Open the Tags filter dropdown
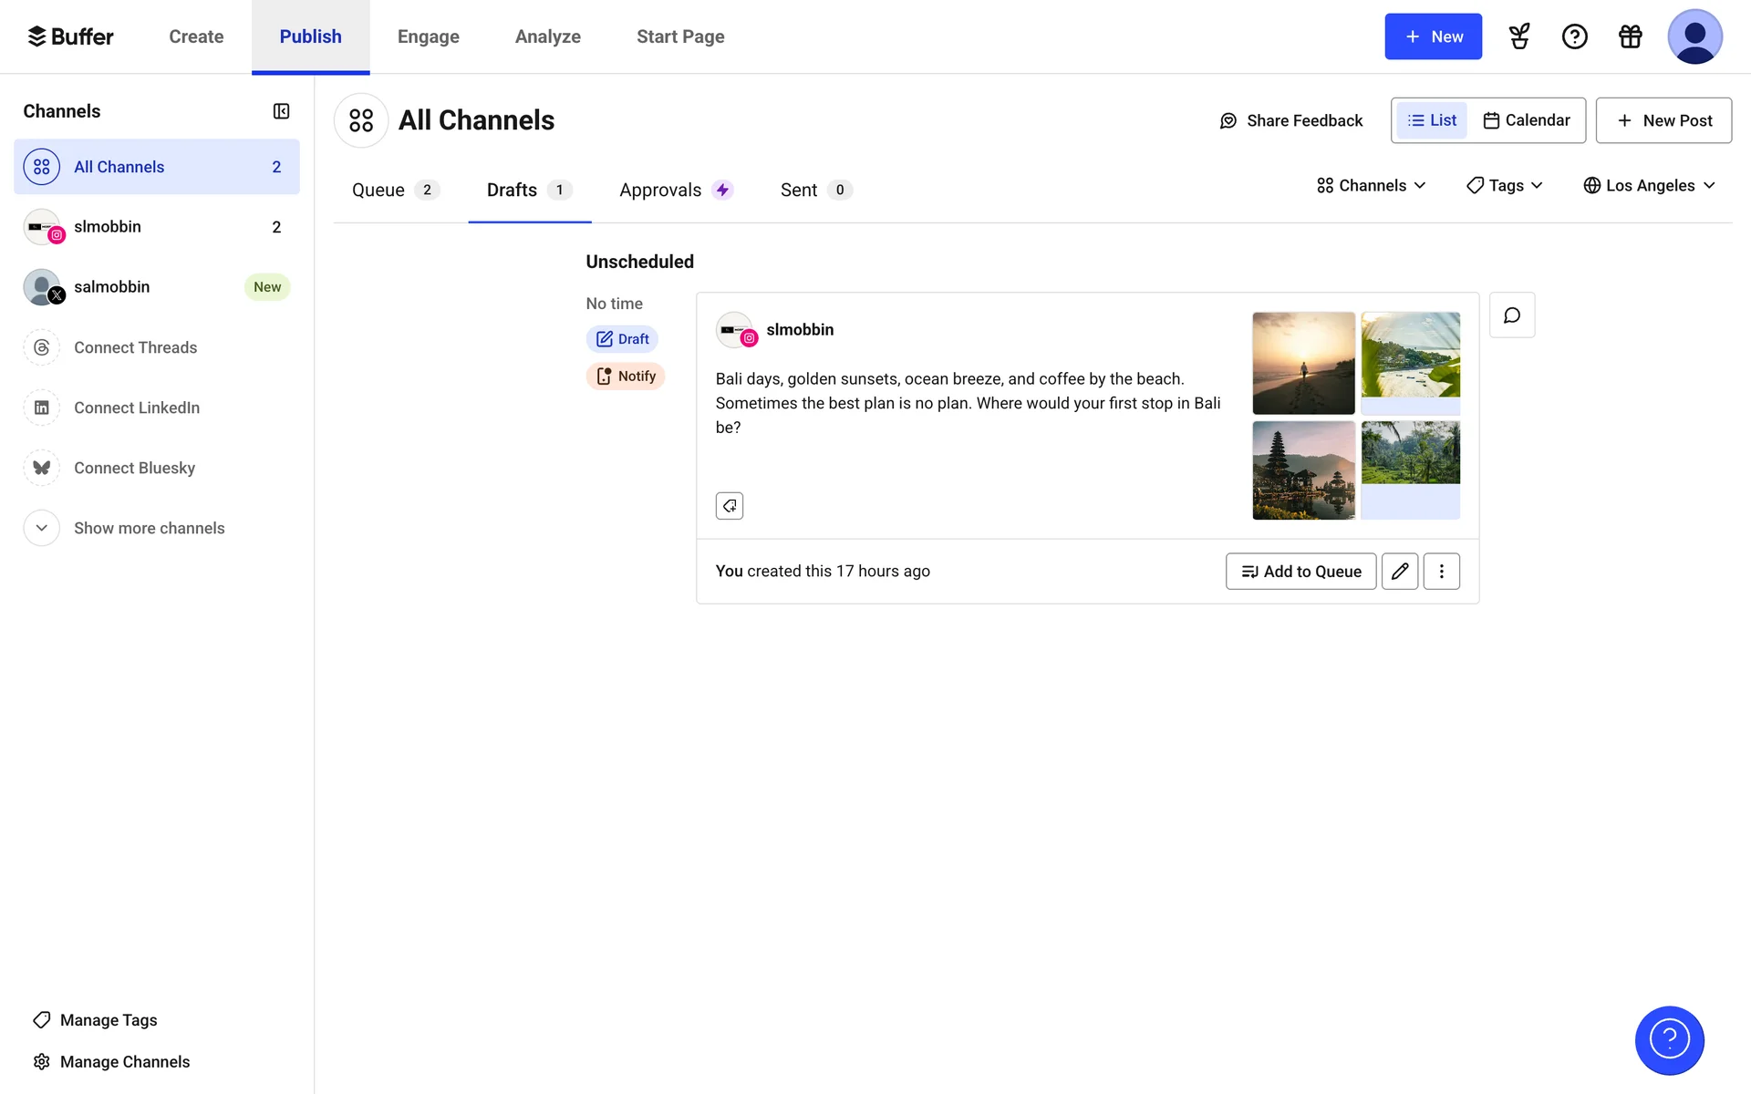 [1504, 186]
